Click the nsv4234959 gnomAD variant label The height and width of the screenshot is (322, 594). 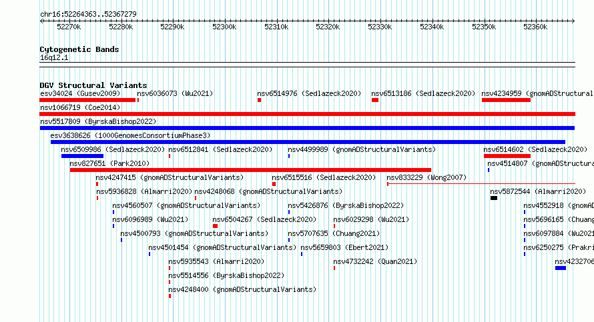click(537, 93)
